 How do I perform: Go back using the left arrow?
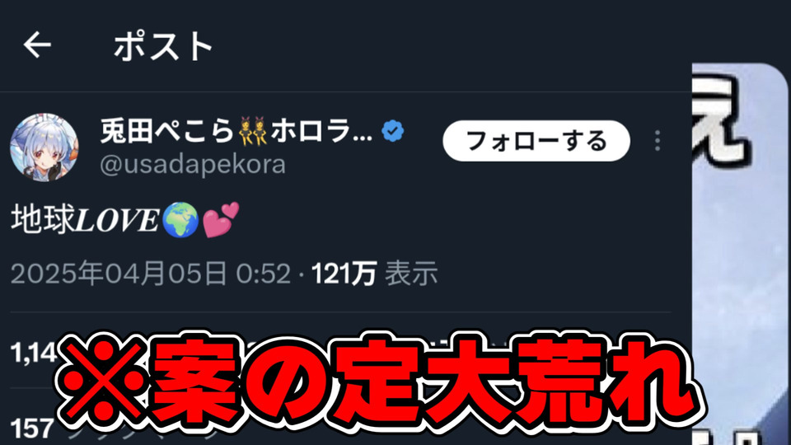tap(37, 44)
